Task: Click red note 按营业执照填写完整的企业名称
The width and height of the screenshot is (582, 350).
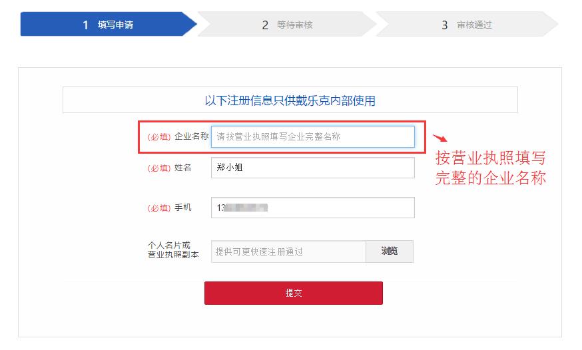Action: [x=490, y=168]
